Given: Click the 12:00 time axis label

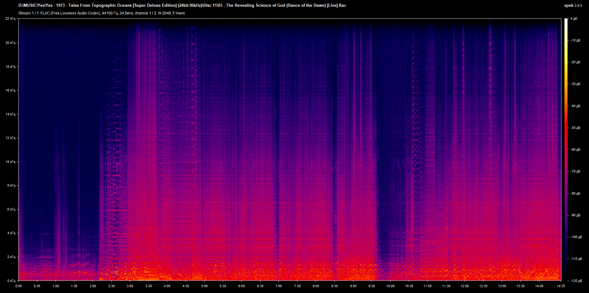Looking at the screenshot, I should pyautogui.click(x=465, y=286).
